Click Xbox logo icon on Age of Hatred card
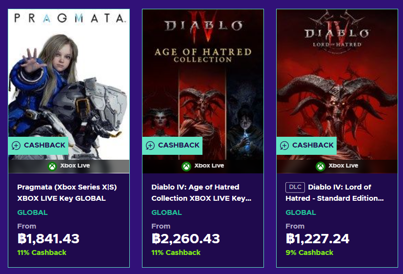The image size is (403, 274). click(x=186, y=166)
